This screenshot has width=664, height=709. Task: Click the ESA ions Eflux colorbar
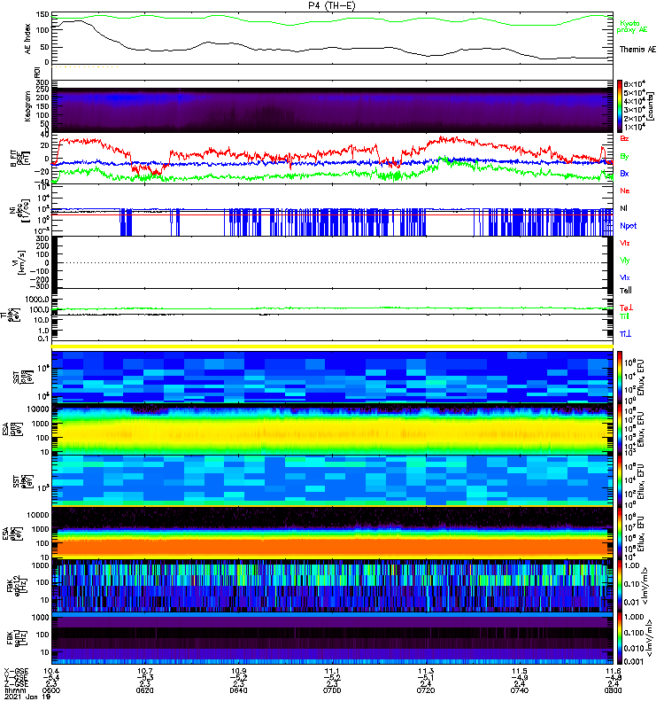tap(620, 429)
